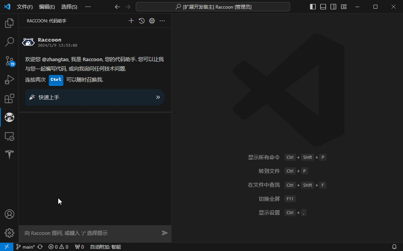Image resolution: width=403 pixels, height=251 pixels.
Task: Toggle the primary side bar layout button
Action: pyautogui.click(x=313, y=7)
